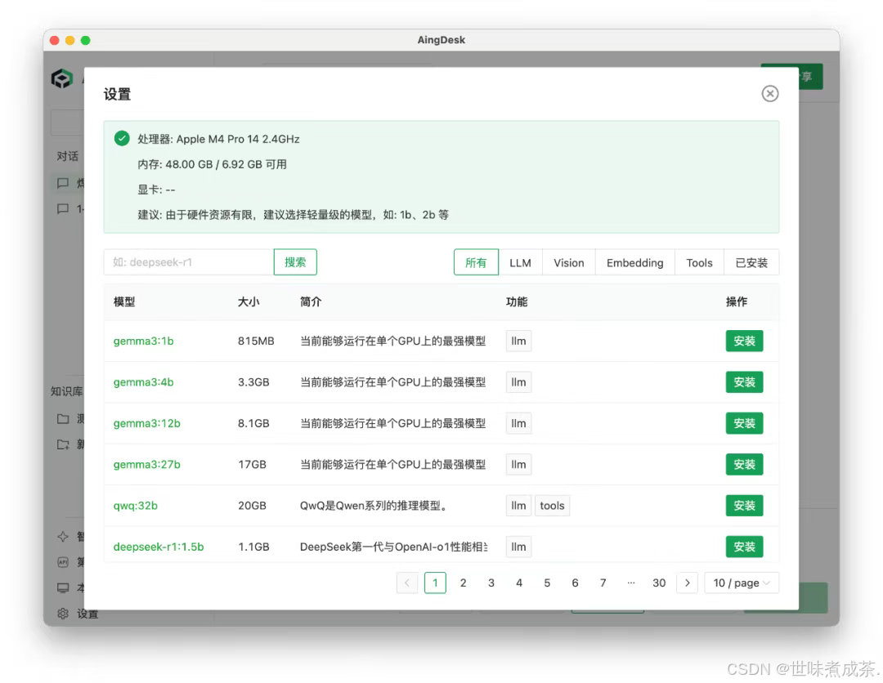This screenshot has height=683, width=883.
Task: Click the green checkmark status icon
Action: click(x=122, y=138)
